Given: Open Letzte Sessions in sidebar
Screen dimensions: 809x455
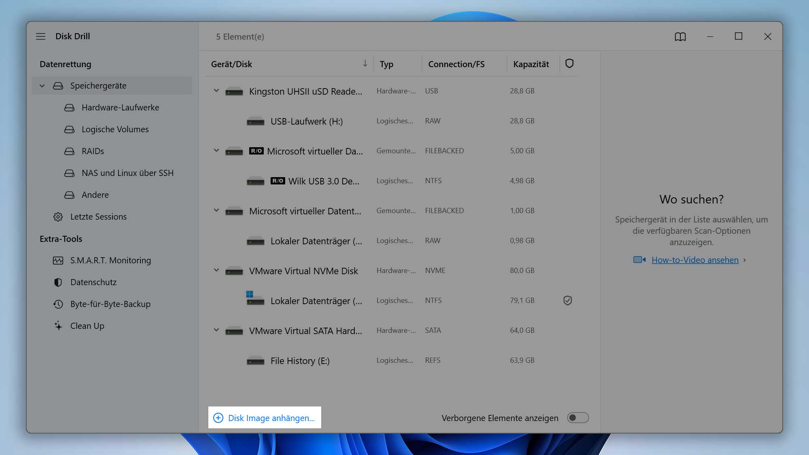Looking at the screenshot, I should click(98, 217).
